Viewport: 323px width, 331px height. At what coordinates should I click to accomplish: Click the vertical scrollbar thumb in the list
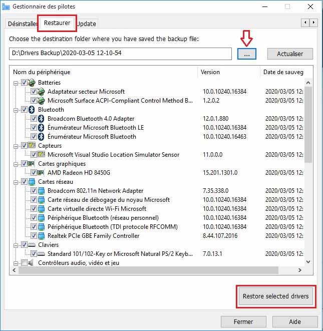pyautogui.click(x=308, y=125)
